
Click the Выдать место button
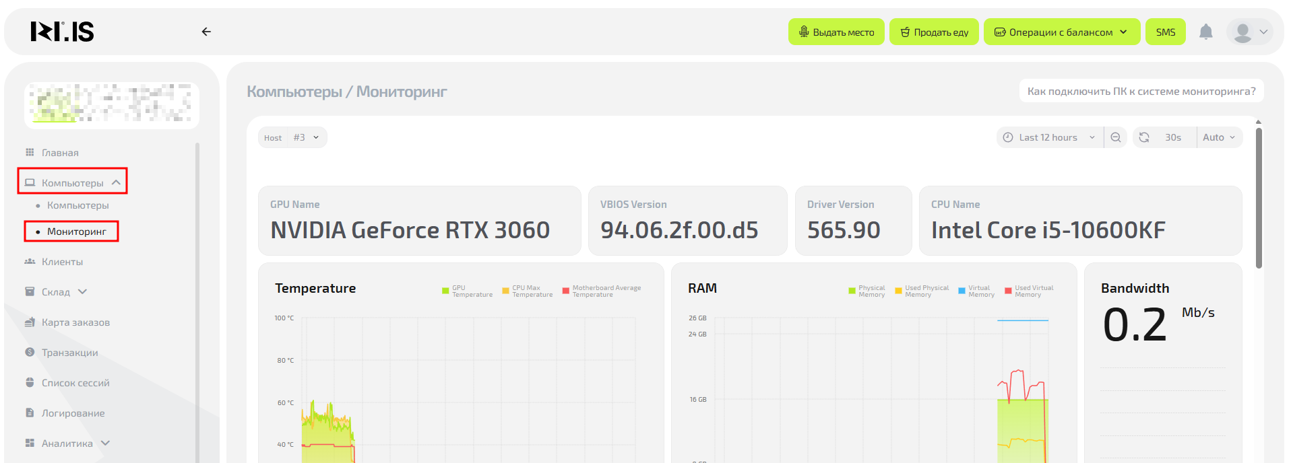tap(836, 32)
